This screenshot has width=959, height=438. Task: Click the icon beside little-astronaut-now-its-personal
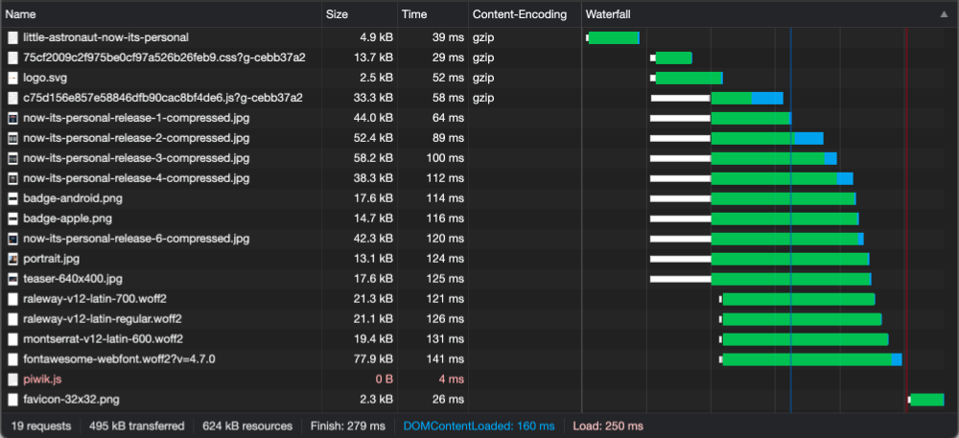click(x=12, y=37)
